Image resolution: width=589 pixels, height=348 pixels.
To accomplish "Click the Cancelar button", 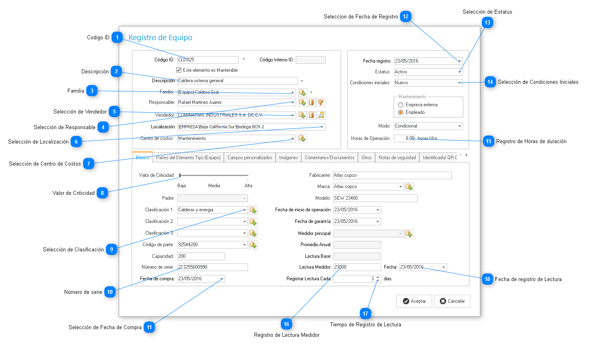I will point(452,301).
